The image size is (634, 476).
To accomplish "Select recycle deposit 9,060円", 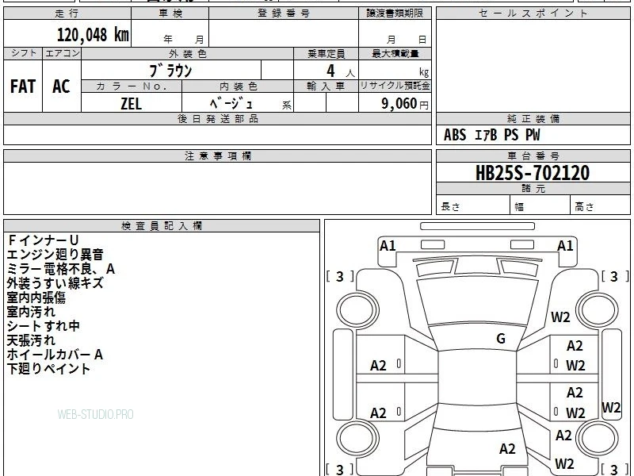I will pyautogui.click(x=405, y=104).
